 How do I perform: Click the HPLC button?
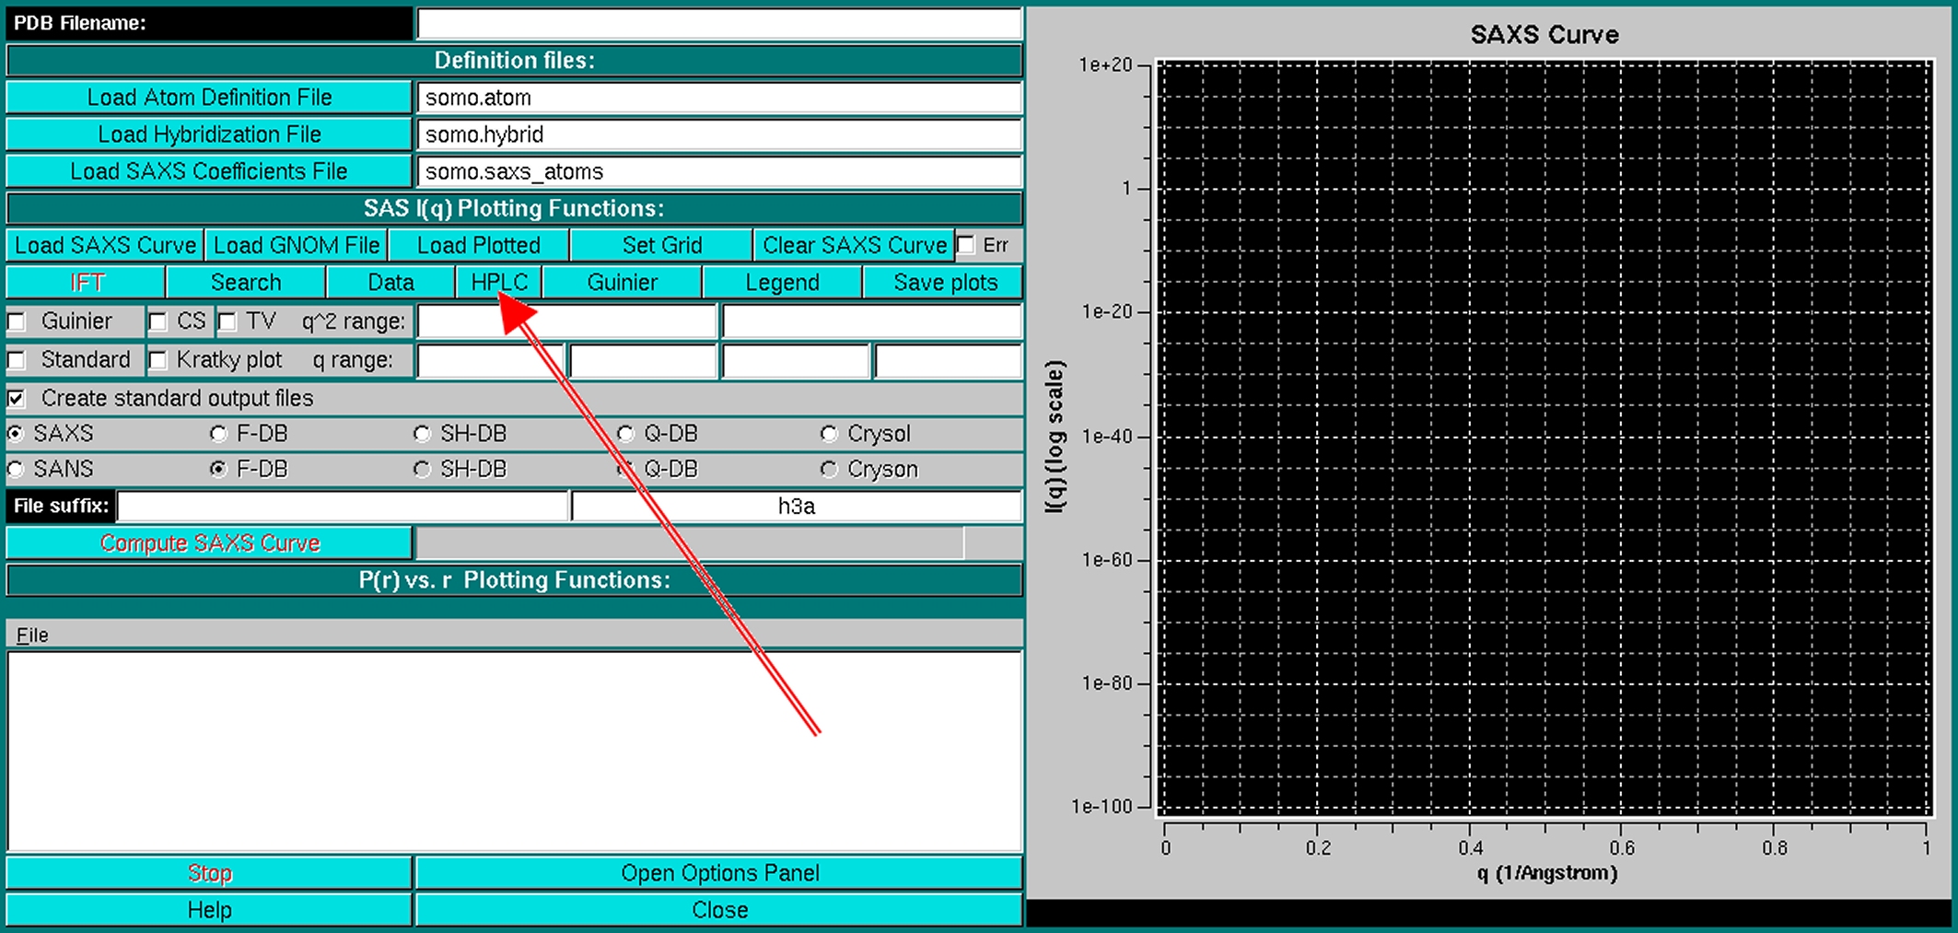[x=498, y=283]
